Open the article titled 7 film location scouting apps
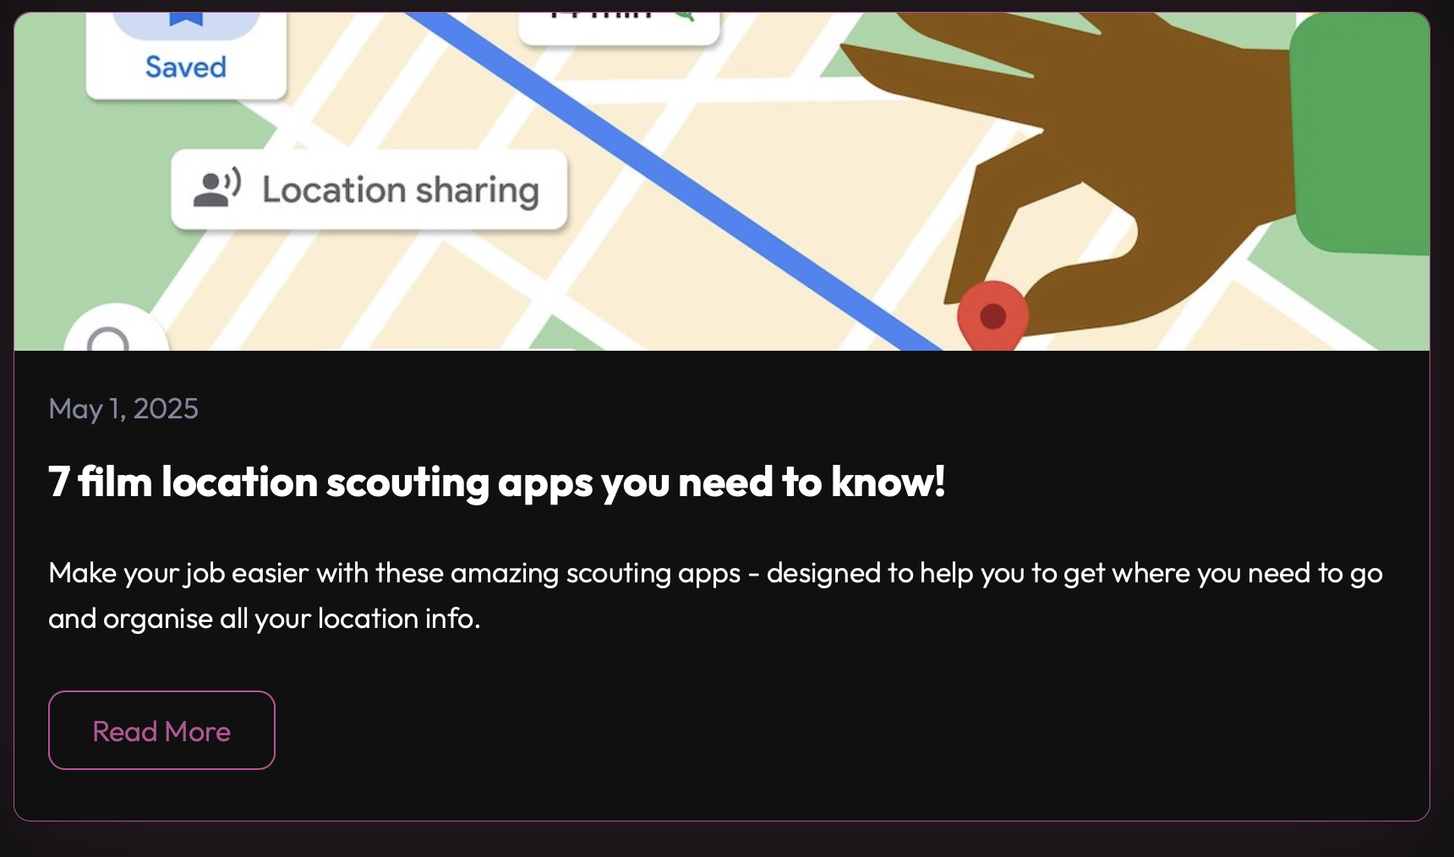The height and width of the screenshot is (857, 1454). point(499,483)
